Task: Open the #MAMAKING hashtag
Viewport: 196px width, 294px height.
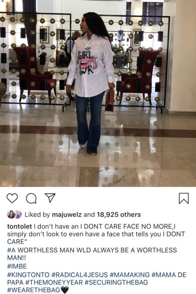Action: (x=130, y=275)
